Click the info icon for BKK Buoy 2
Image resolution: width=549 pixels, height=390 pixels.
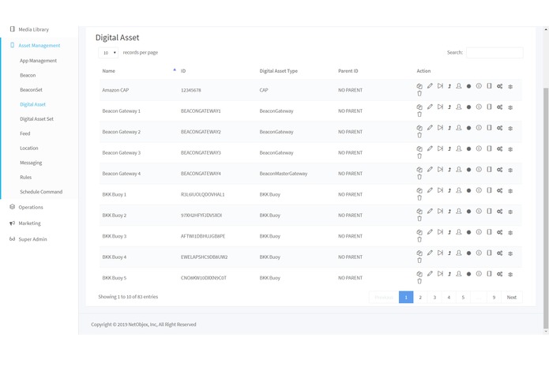coord(479,212)
